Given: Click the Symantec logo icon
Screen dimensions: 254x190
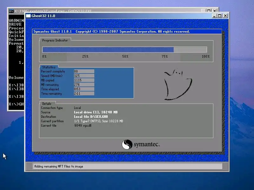Looking at the screenshot, I should [127, 144].
